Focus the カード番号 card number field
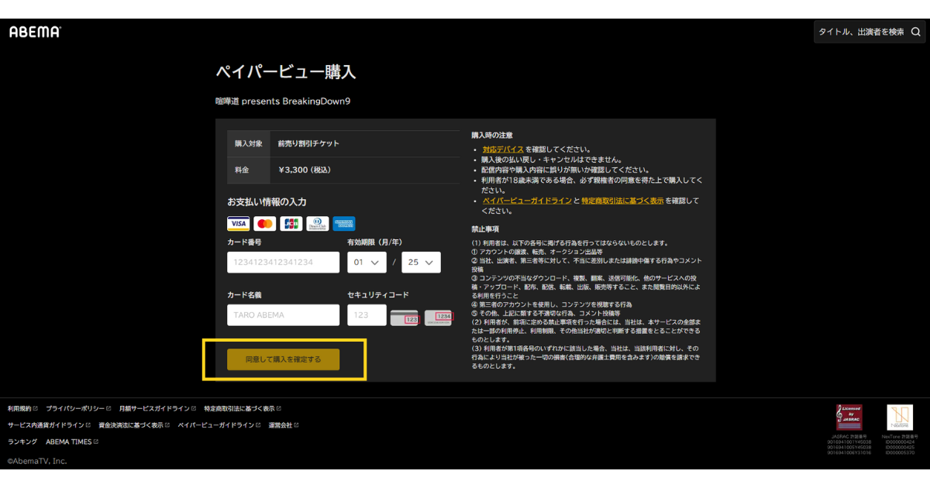930x488 pixels. pyautogui.click(x=283, y=263)
